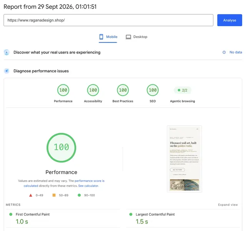This screenshot has height=231, width=246.
Task: Jump to Best Practices score gauge
Action: point(123,90)
